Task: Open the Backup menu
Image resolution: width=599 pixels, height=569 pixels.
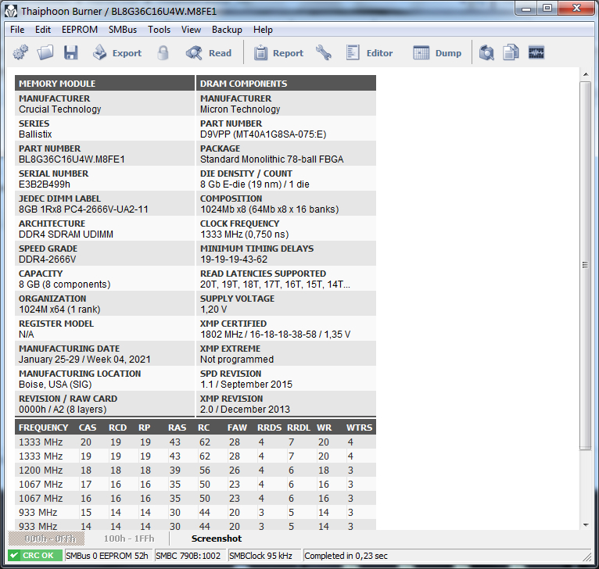Action: coord(227,30)
